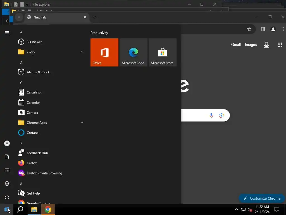
Task: Open the Microsoft Store tile
Action: 163,52
